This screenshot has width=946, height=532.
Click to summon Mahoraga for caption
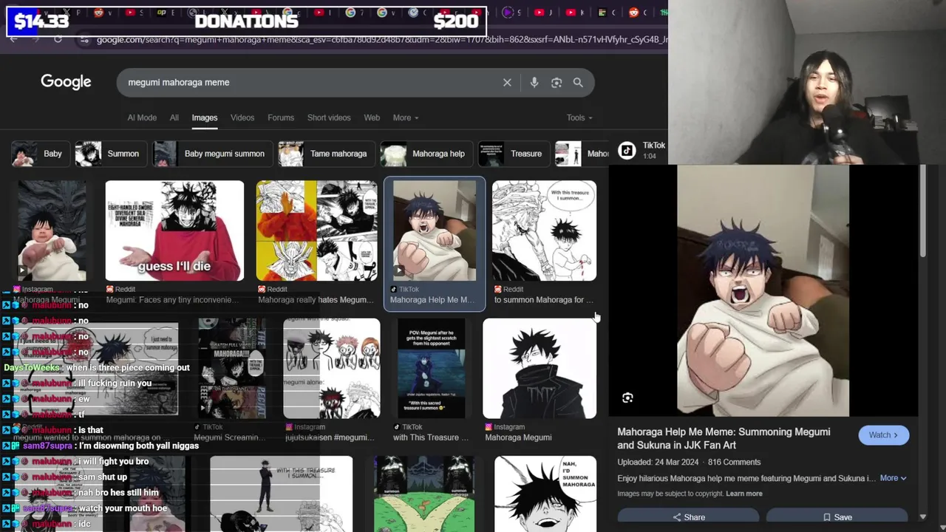543,300
